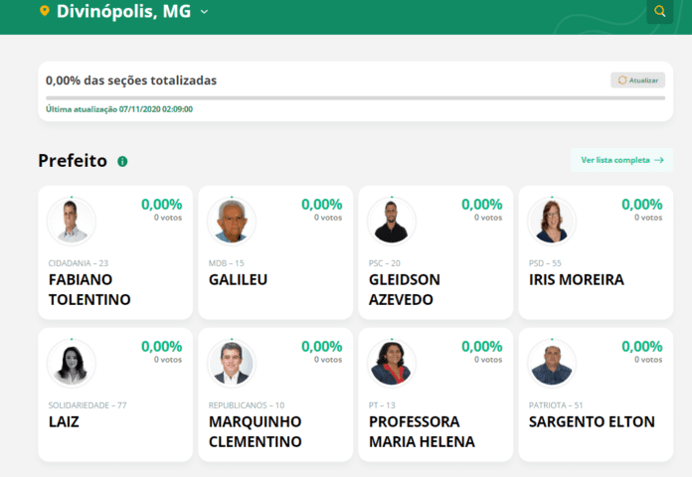Click the refresh icon in Atualizar

[622, 79]
